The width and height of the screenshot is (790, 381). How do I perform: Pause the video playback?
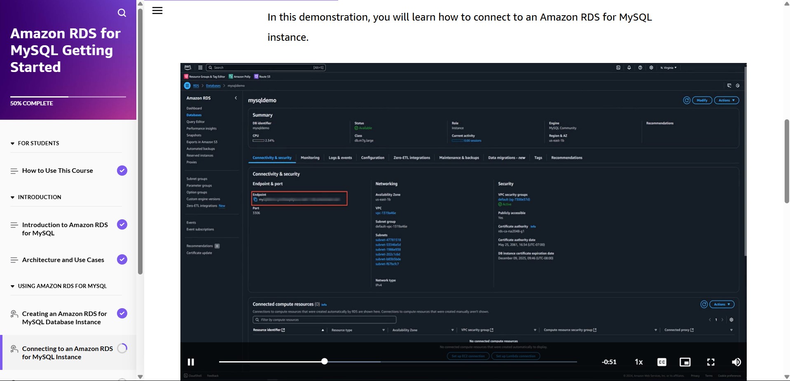click(191, 362)
